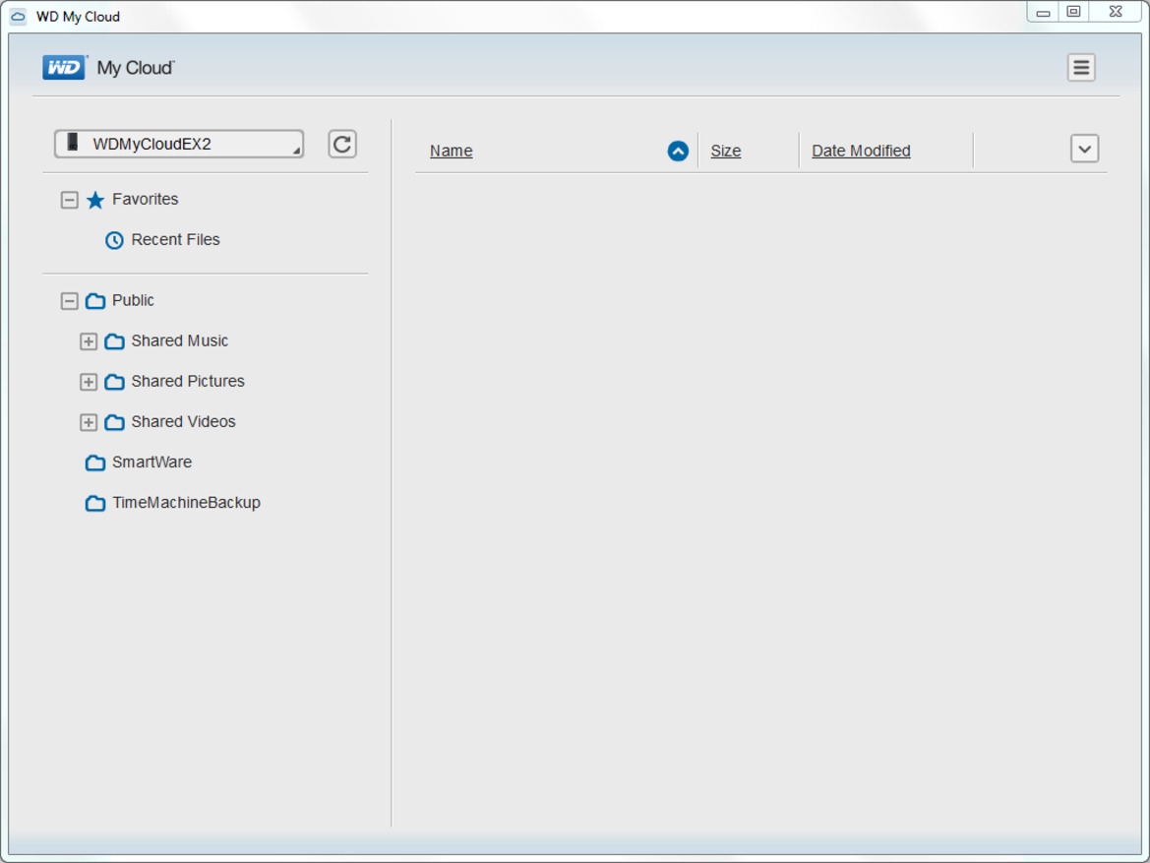Select the Shared Videos label

pyautogui.click(x=183, y=421)
